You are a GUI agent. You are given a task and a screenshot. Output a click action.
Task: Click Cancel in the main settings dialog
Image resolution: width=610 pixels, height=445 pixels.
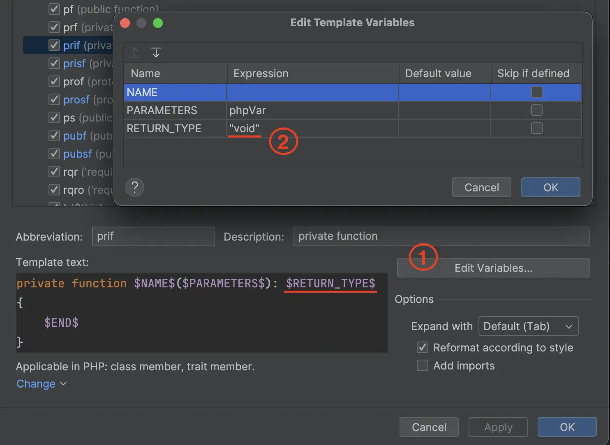(429, 427)
